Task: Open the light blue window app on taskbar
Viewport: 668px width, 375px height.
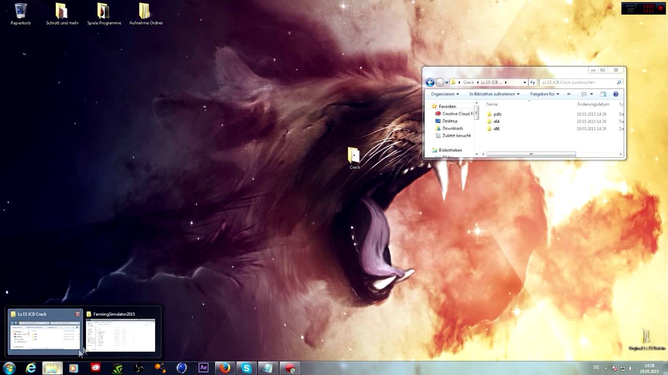Action: [x=268, y=368]
